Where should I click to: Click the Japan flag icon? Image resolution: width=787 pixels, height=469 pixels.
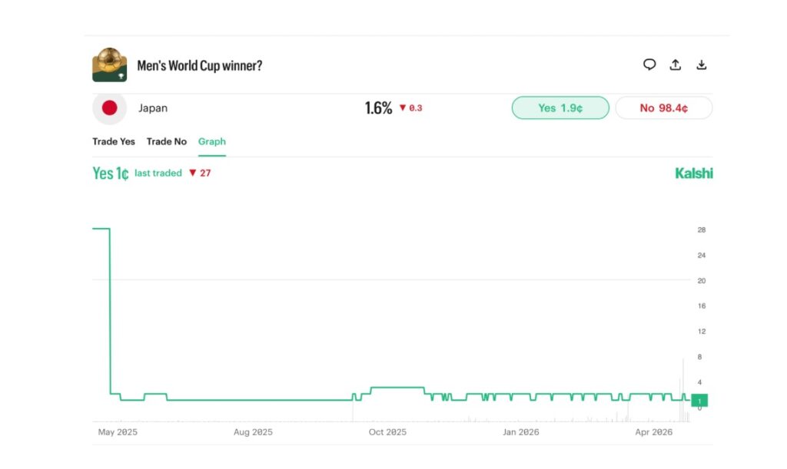point(109,108)
